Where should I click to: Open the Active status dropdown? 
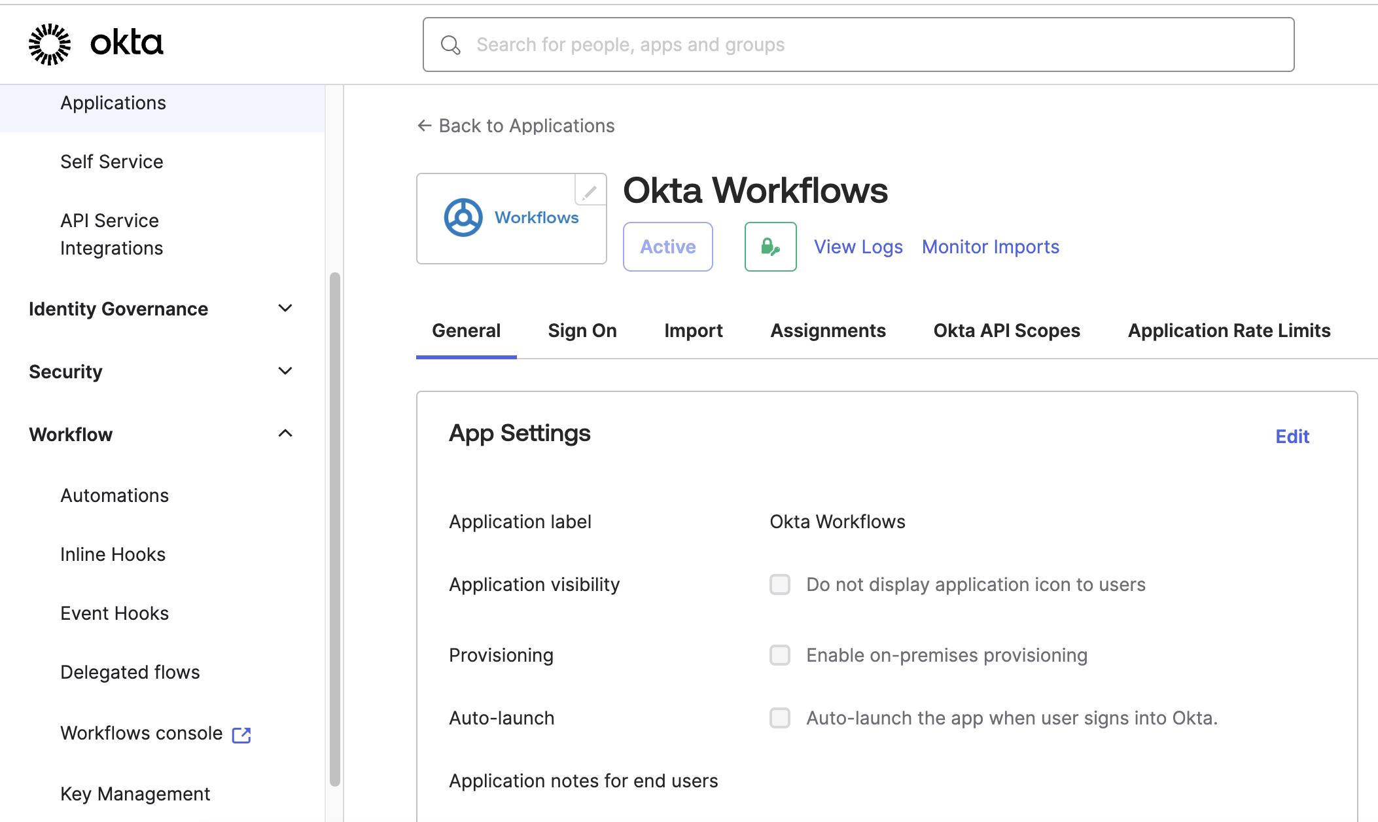[667, 247]
